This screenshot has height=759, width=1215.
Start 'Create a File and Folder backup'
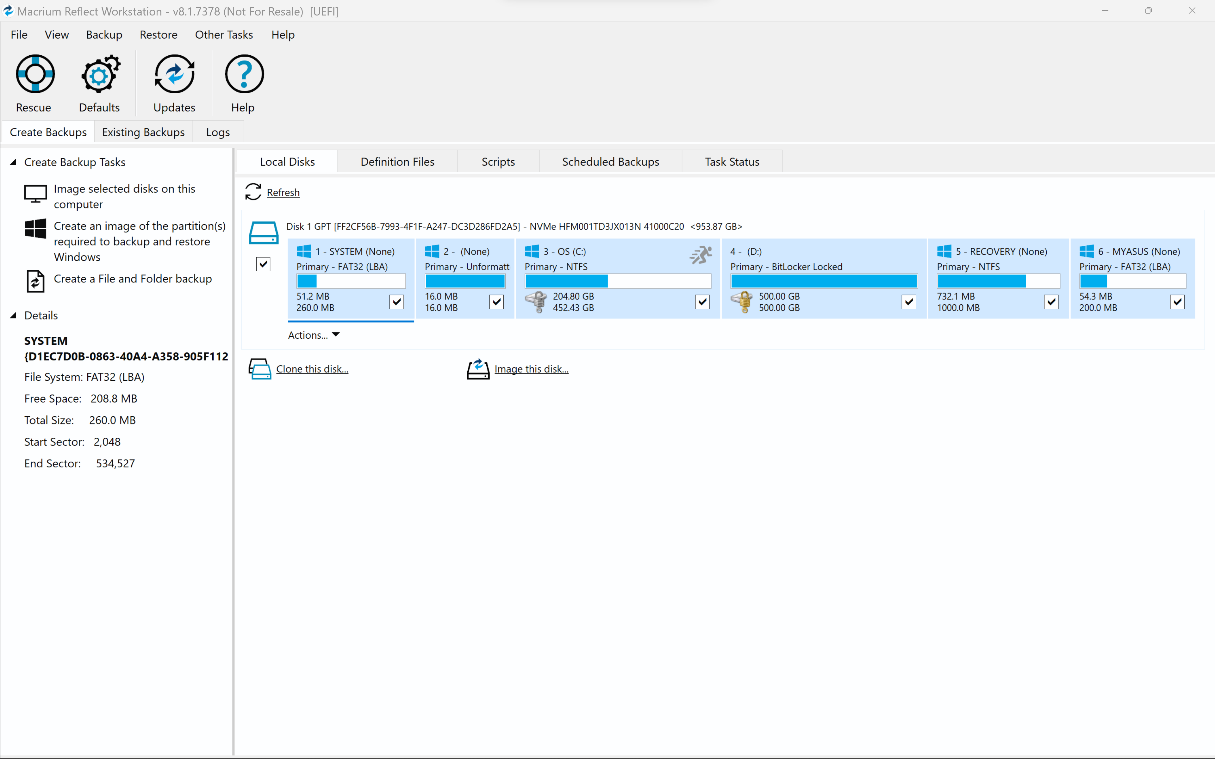coord(133,279)
